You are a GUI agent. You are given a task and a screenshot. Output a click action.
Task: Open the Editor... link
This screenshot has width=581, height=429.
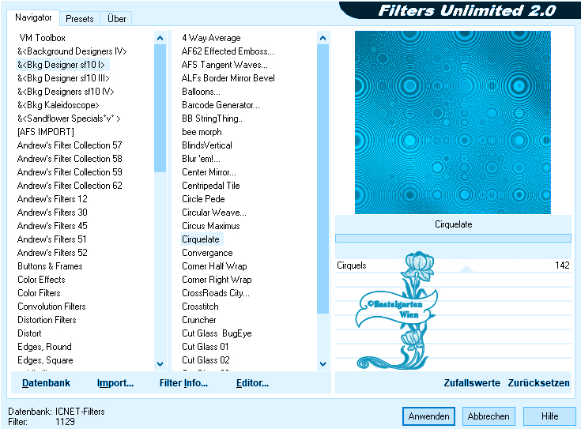pos(252,382)
